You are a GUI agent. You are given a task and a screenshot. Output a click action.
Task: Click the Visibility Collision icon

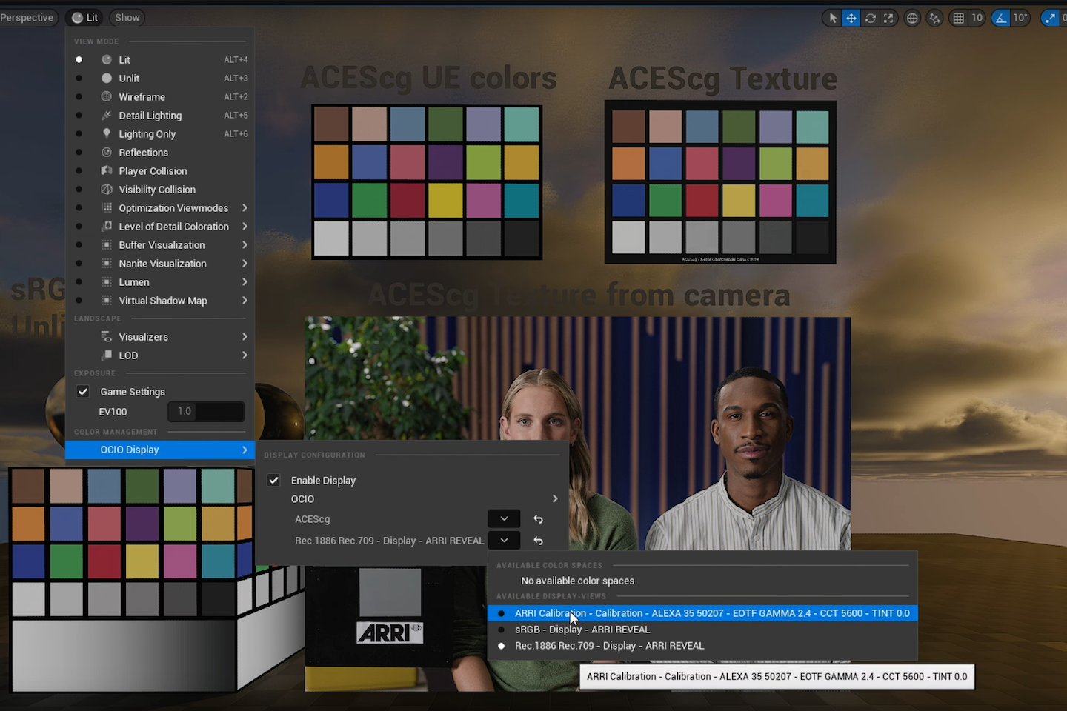pyautogui.click(x=107, y=190)
